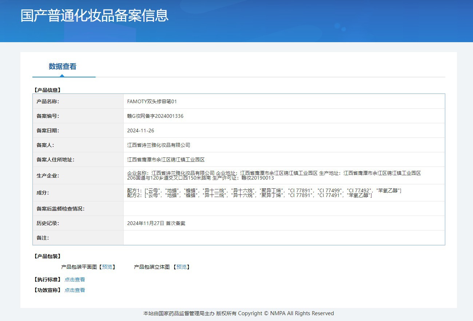The width and height of the screenshot is (473, 321).
Task: Click the 【执行标准】 label
Action: click(47, 280)
